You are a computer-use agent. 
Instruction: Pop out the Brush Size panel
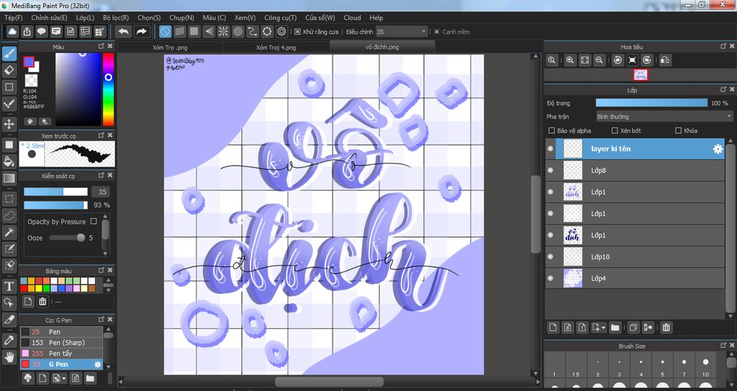(723, 346)
